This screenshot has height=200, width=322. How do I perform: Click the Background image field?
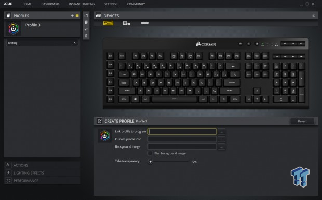[x=182, y=146]
